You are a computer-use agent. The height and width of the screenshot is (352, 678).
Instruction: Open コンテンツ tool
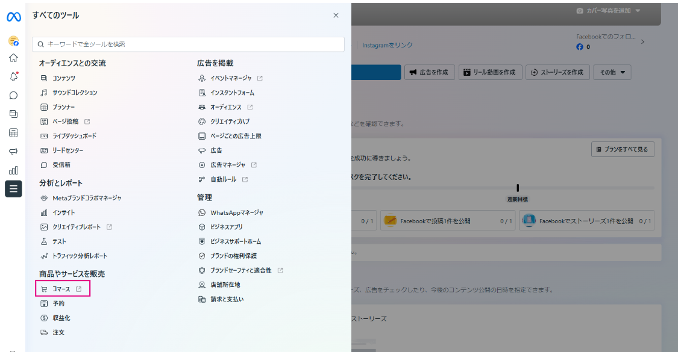(58, 78)
